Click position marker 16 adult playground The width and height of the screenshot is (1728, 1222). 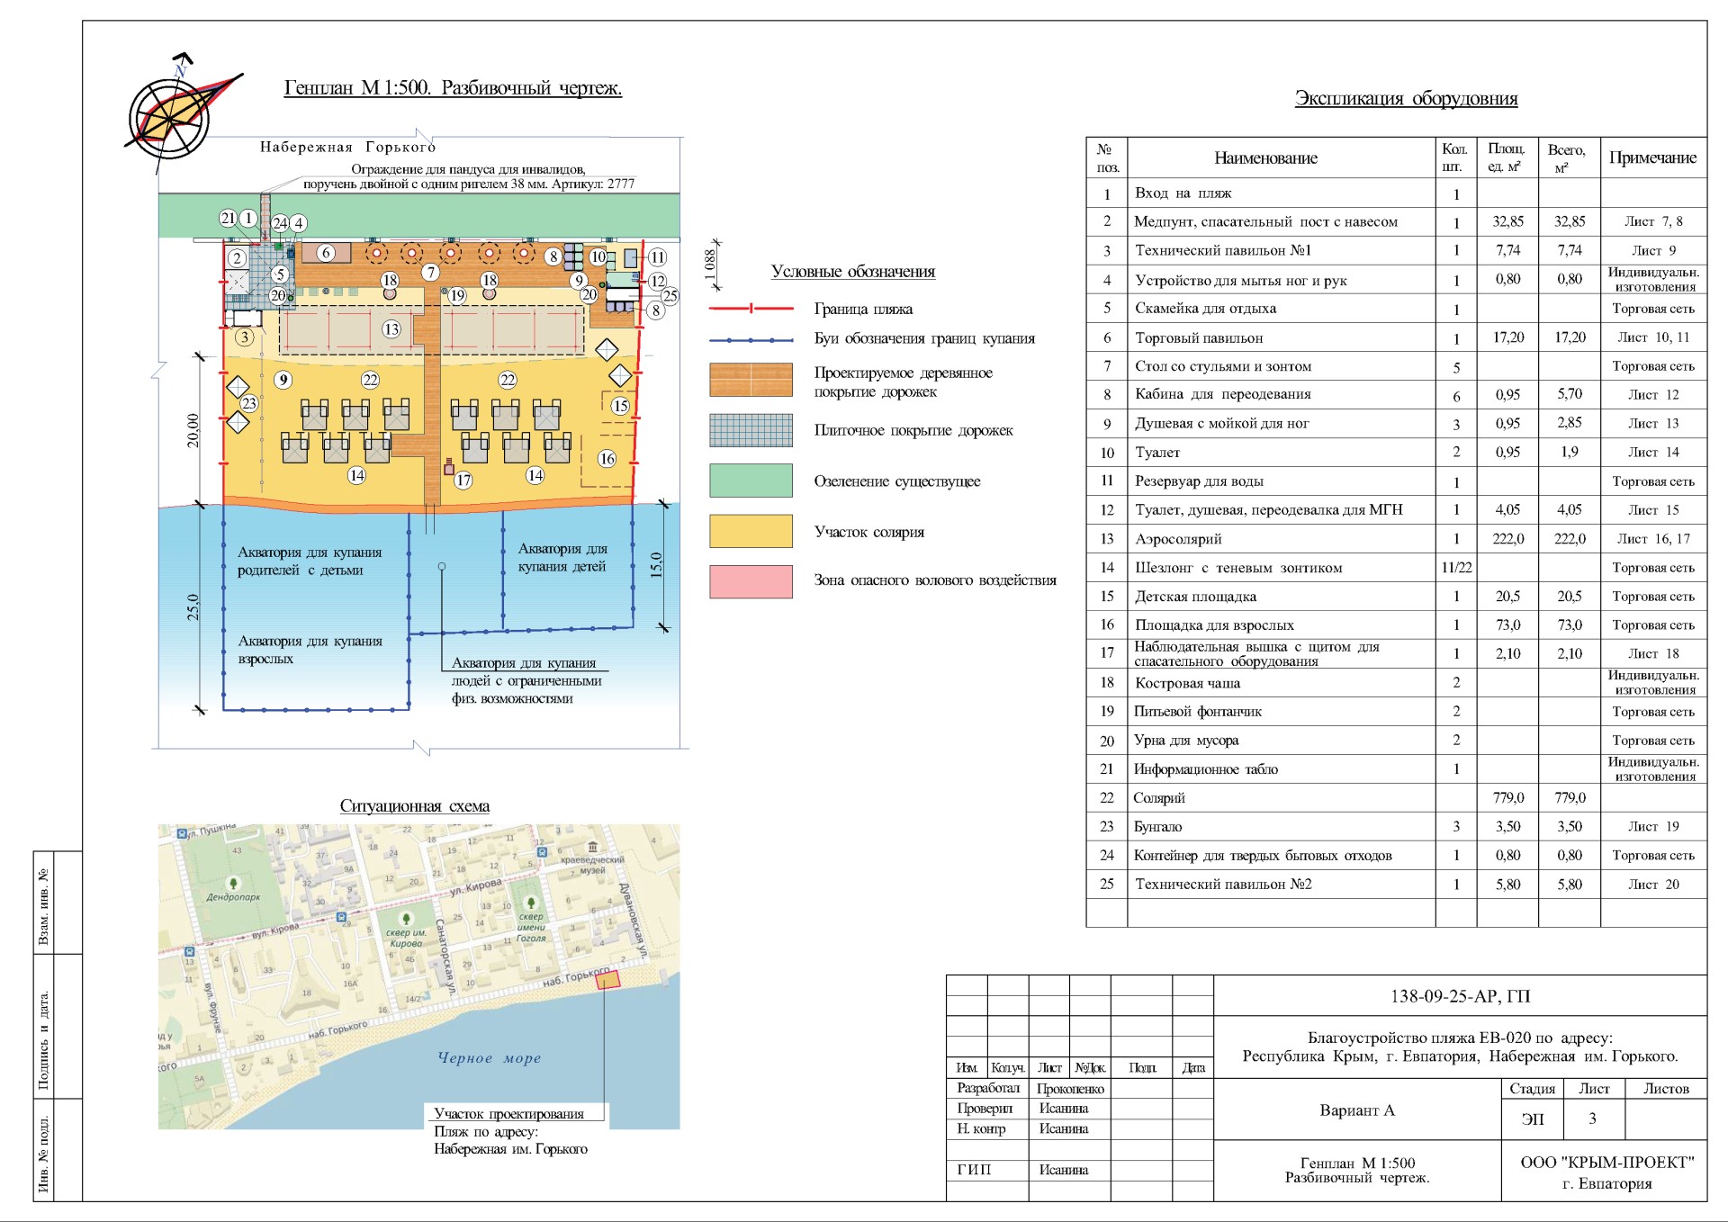pyautogui.click(x=607, y=459)
